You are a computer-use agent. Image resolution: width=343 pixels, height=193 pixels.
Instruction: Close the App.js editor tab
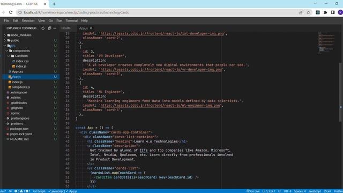click(91, 28)
